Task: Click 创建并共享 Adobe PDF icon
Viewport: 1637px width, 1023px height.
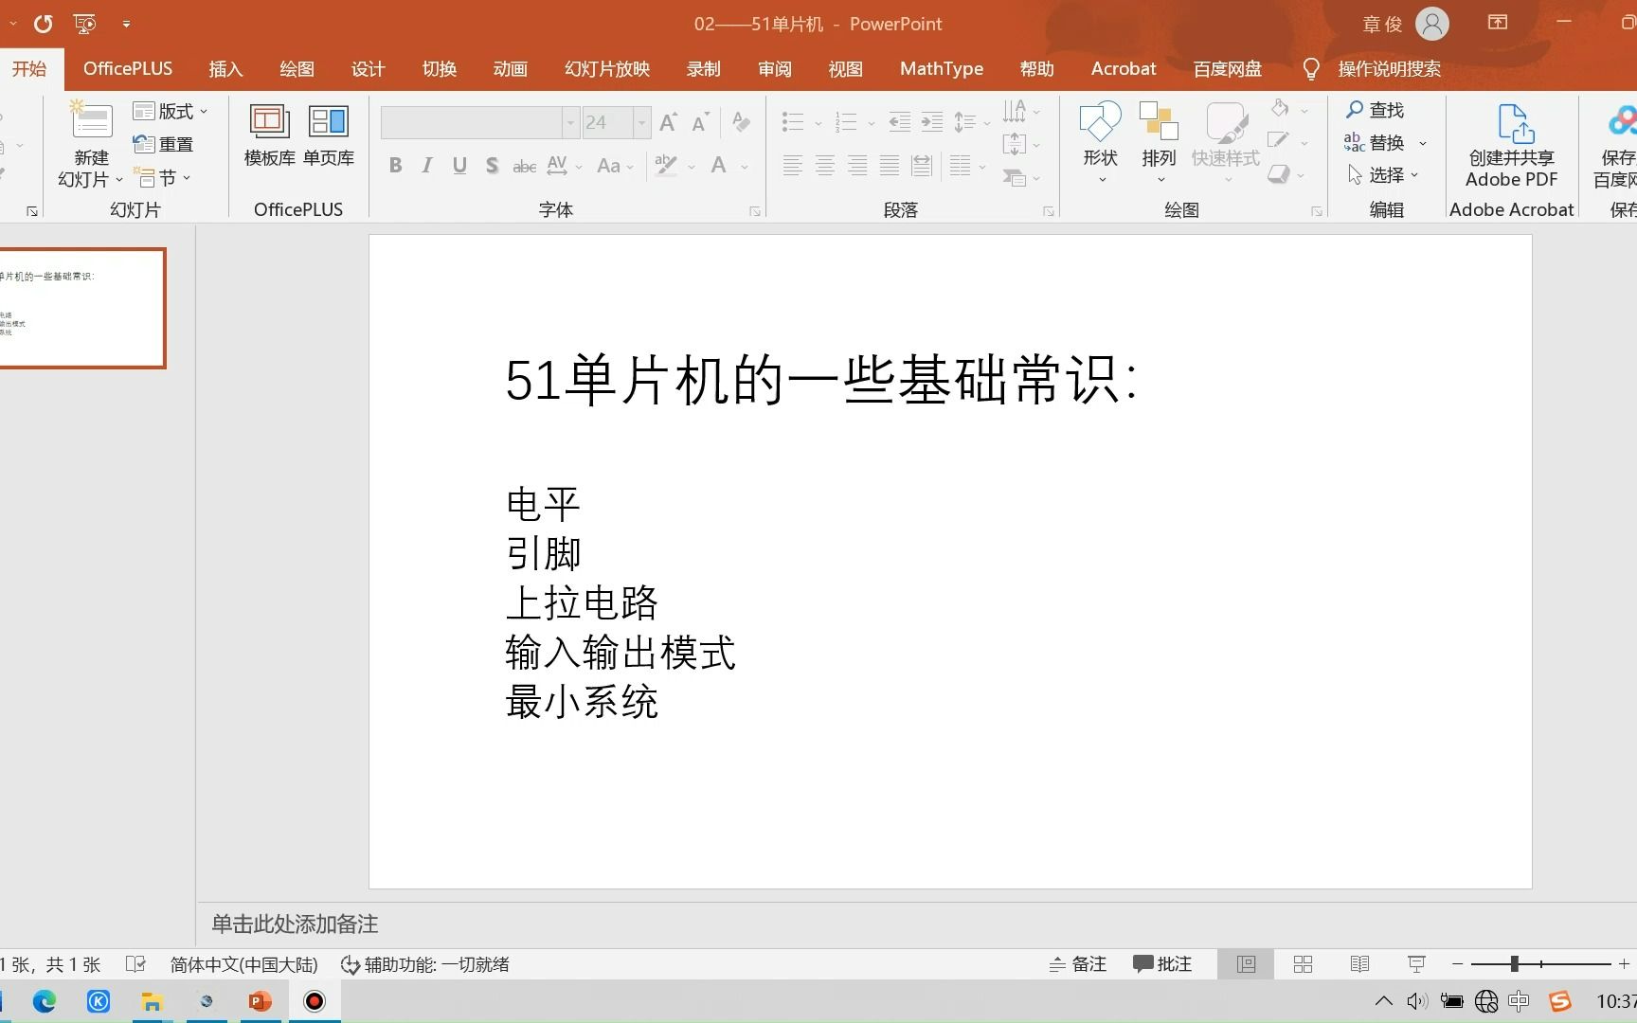Action: [x=1511, y=128]
